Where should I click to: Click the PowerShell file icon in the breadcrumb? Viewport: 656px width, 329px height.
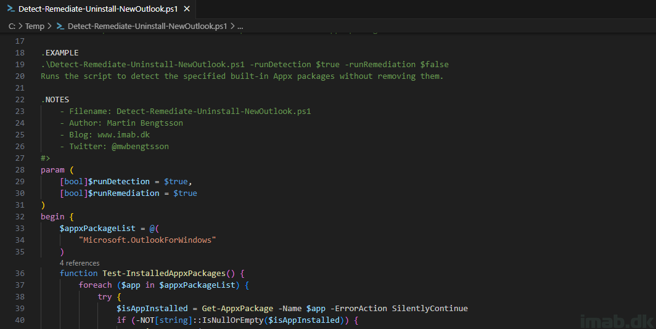(x=60, y=26)
